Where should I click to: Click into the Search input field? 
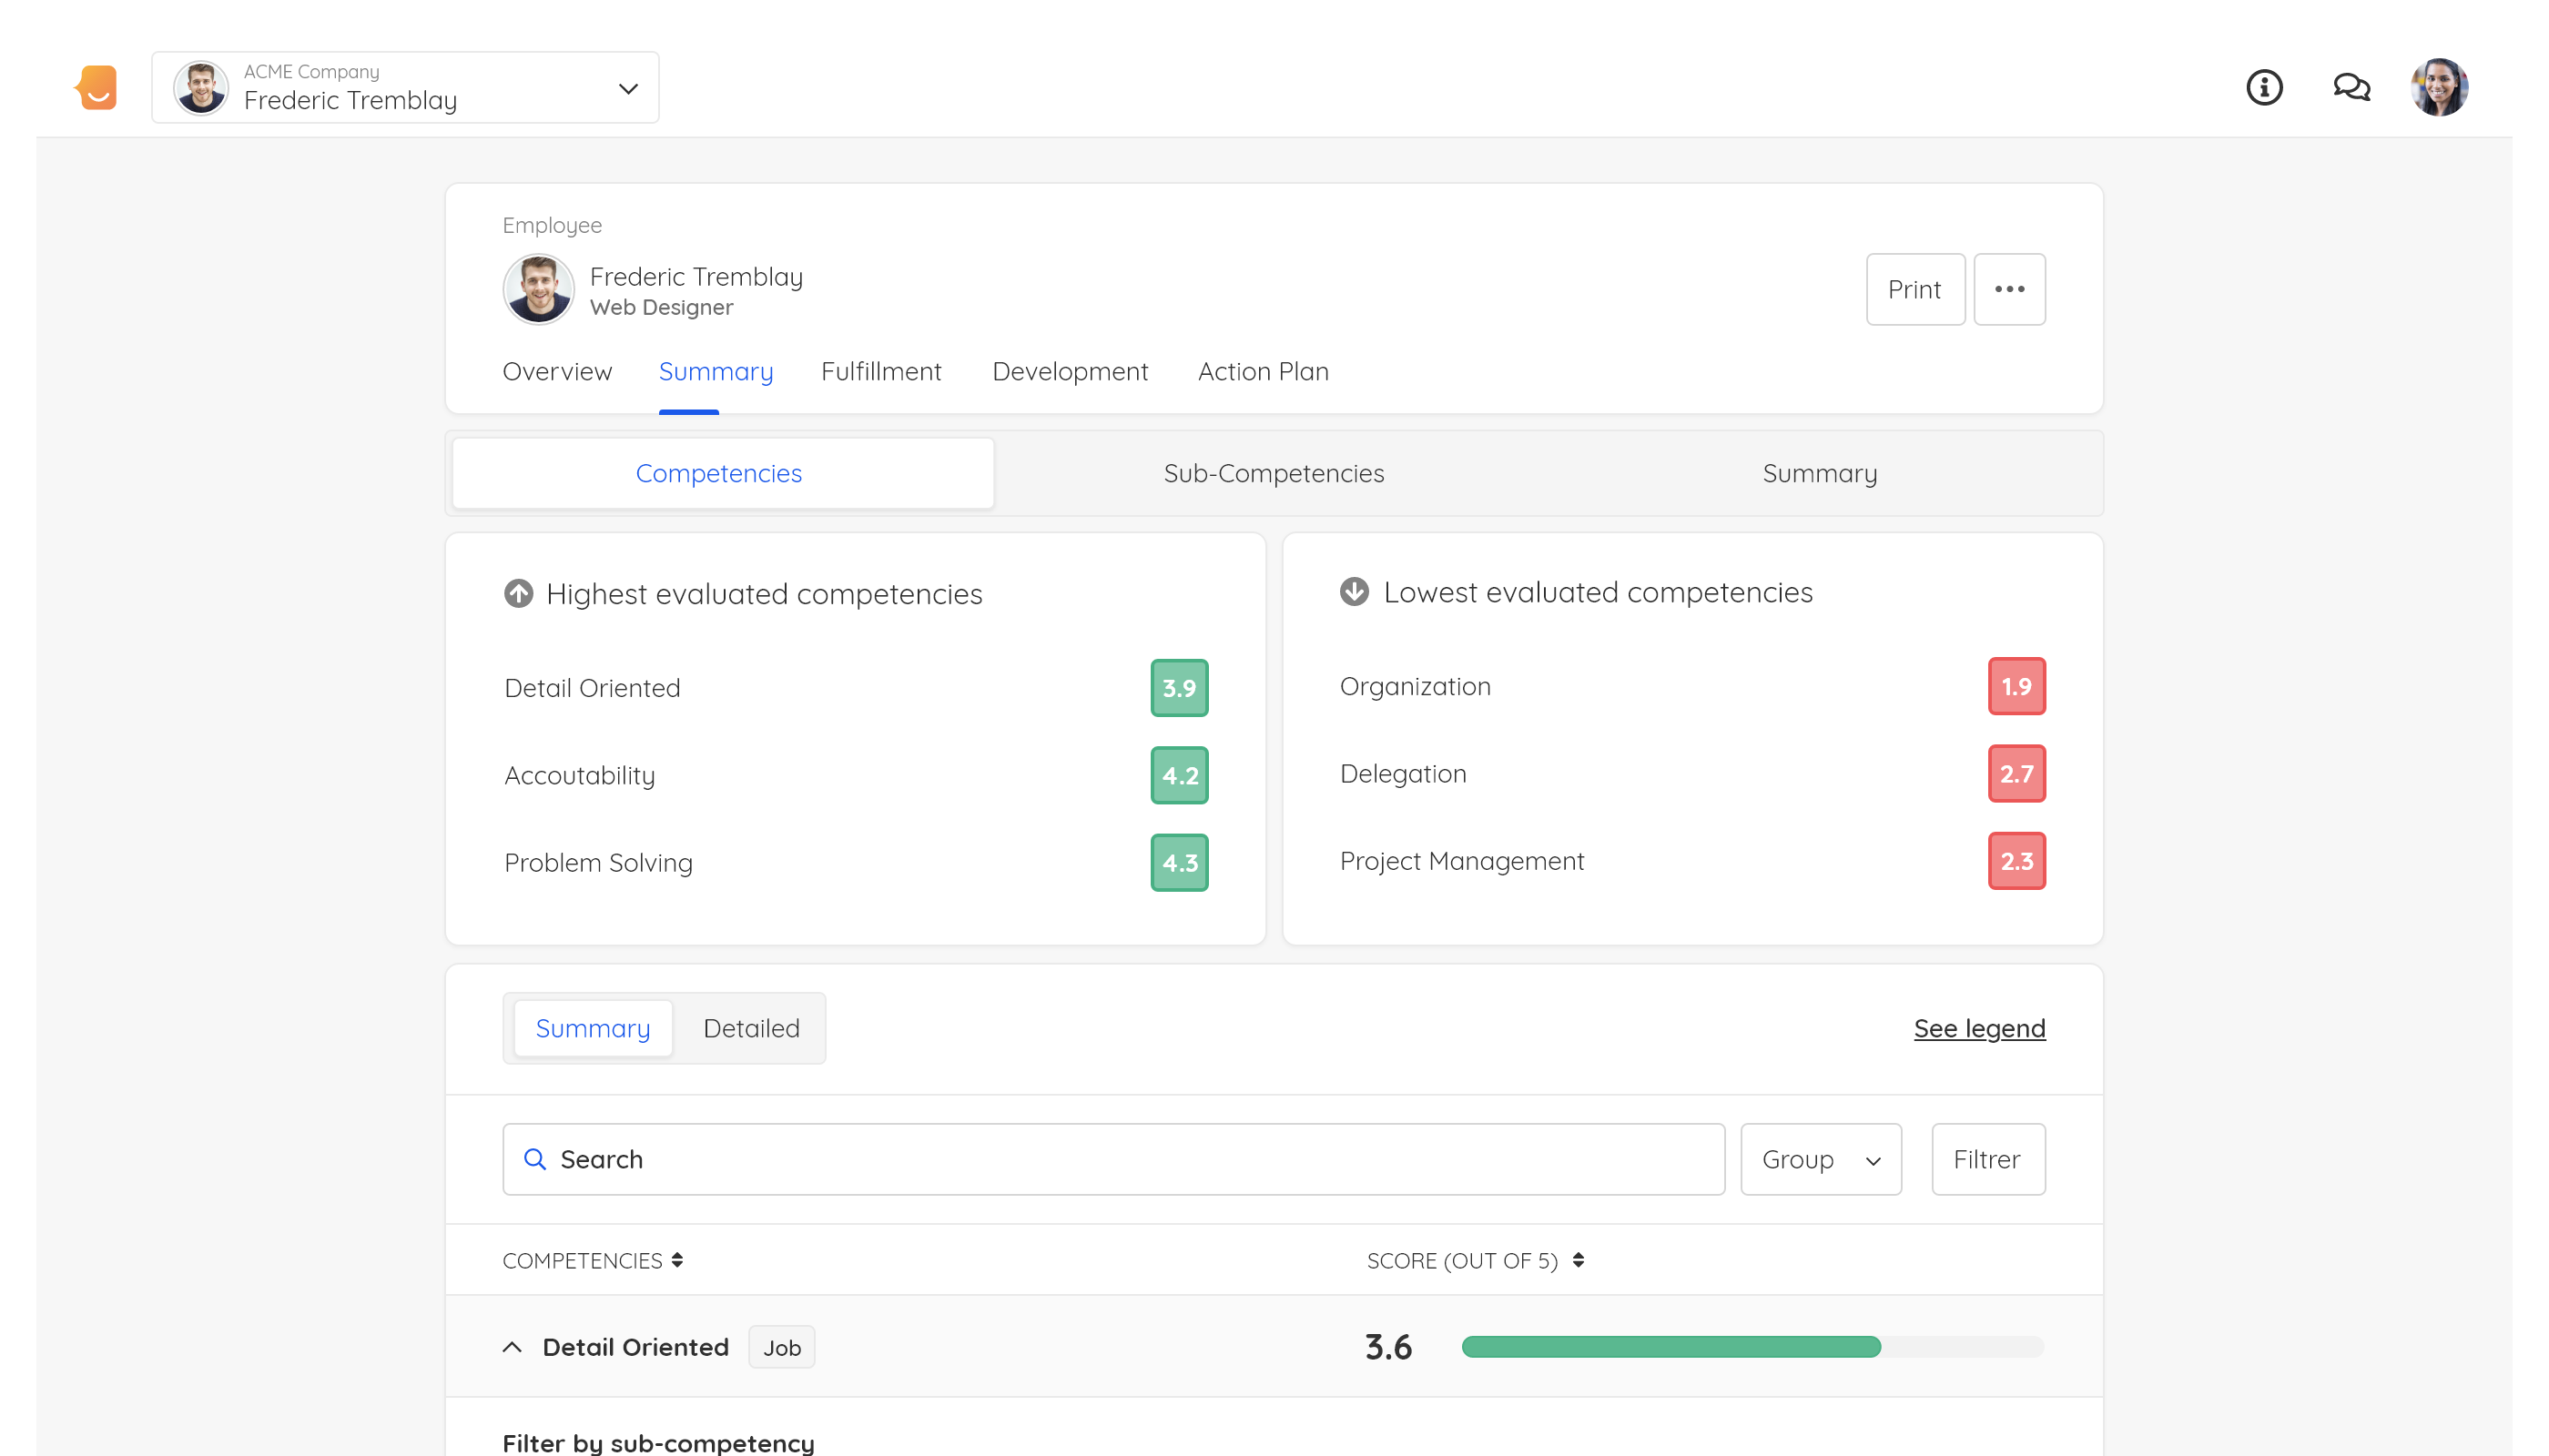click(x=1131, y=1159)
